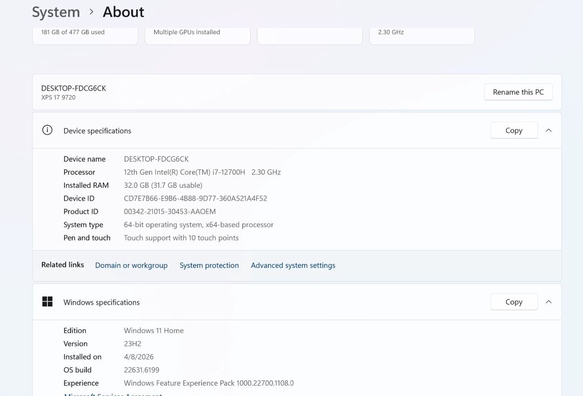The image size is (583, 396).
Task: Collapse the Device specifications section chevron
Action: pyautogui.click(x=548, y=131)
